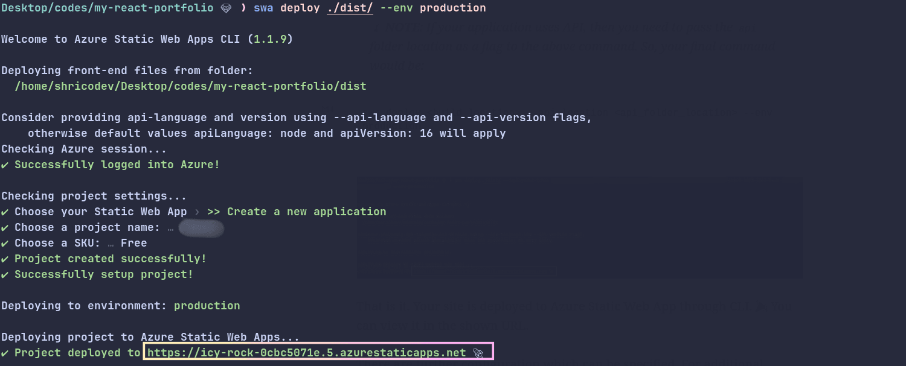This screenshot has width=906, height=366.
Task: Click the "Deploying to environment:" label
Action: tap(84, 306)
